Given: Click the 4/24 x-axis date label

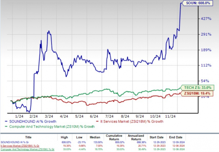Looking at the screenshot, I should tap(64, 116).
